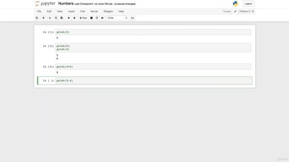Copy selected cells icon
This screenshot has width=289, height=162.
coord(56,18)
